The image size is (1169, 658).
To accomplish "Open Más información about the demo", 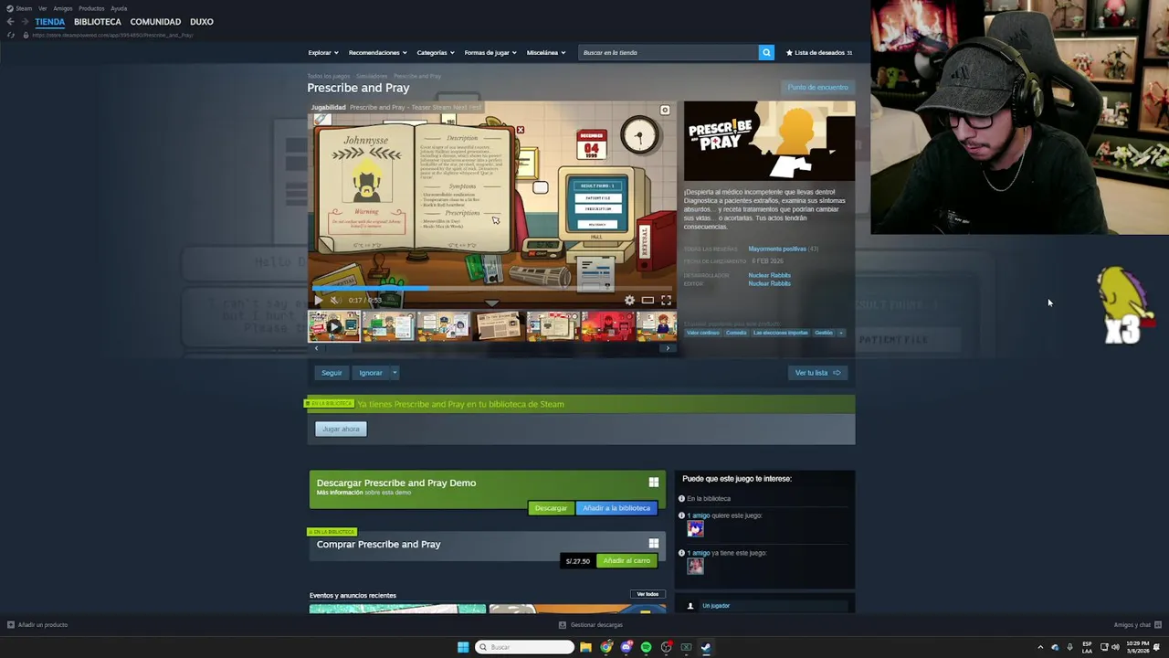I will 340,493.
